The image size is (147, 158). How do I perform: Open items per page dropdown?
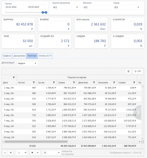coord(52,152)
